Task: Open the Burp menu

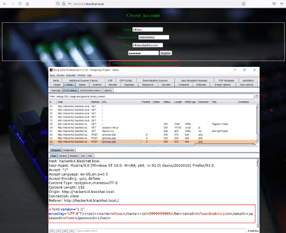Action: [x=52, y=75]
